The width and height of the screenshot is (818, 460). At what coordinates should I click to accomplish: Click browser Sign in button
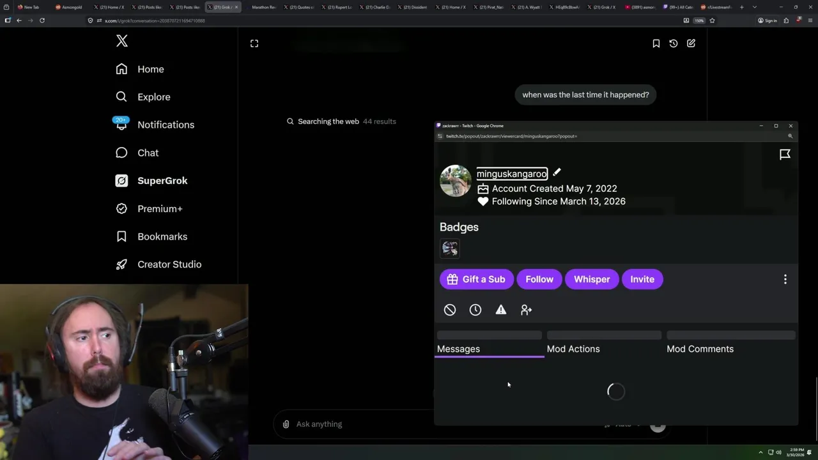point(768,20)
